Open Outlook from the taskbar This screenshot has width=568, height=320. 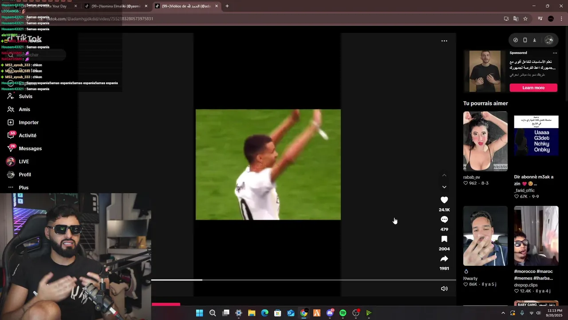pos(291,313)
